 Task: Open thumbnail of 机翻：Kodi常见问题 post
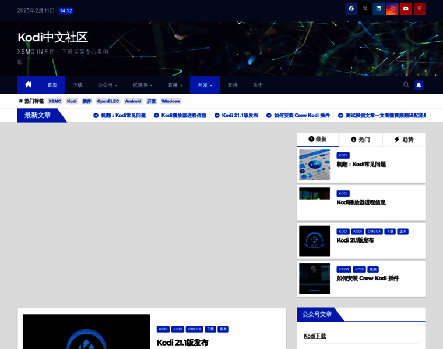pyautogui.click(x=314, y=165)
